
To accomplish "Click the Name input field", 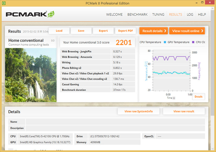I will coord(115,122).
